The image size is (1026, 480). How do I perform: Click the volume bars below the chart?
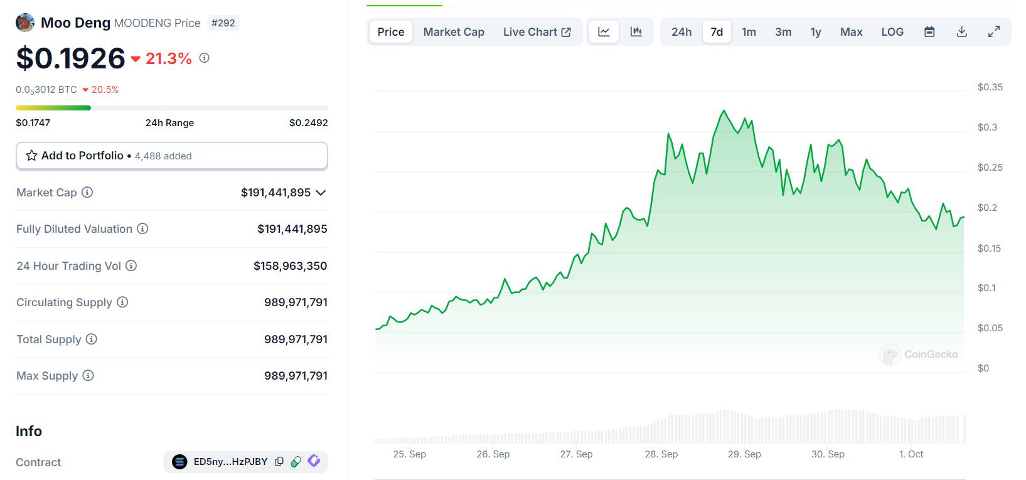(670, 427)
